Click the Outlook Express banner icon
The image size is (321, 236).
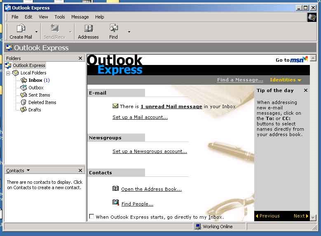click(9, 47)
